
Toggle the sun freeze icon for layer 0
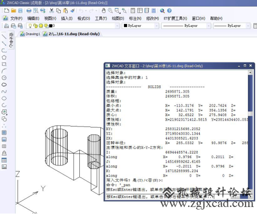coord(41,25)
